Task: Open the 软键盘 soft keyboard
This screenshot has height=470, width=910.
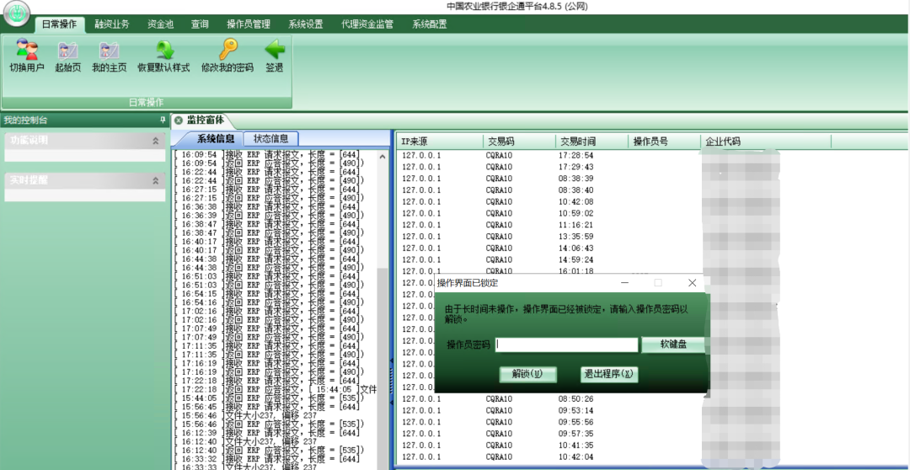Action: (x=672, y=344)
